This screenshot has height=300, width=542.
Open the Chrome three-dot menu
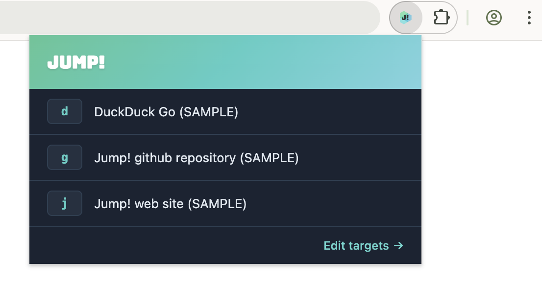528,17
